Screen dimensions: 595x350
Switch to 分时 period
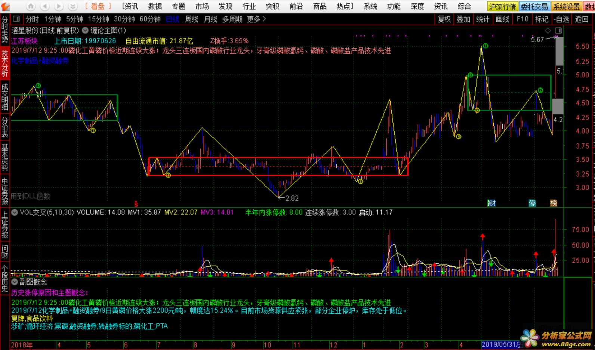click(x=32, y=19)
